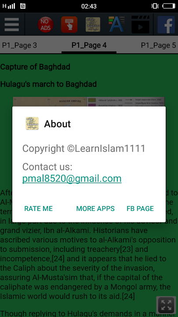Open the Siege of Baghdad app icon
Viewport: 178px width, 317px height.
coord(93,25)
